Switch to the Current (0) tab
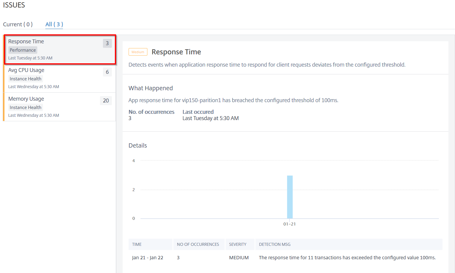455x273 pixels. [18, 24]
